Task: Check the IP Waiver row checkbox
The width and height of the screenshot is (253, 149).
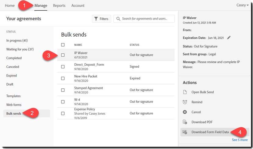Action: (x=63, y=55)
